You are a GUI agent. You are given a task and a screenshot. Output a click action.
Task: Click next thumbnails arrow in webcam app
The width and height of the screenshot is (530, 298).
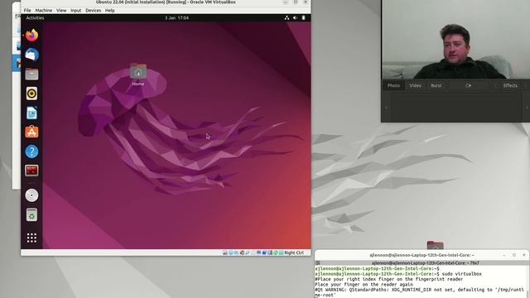point(527,108)
